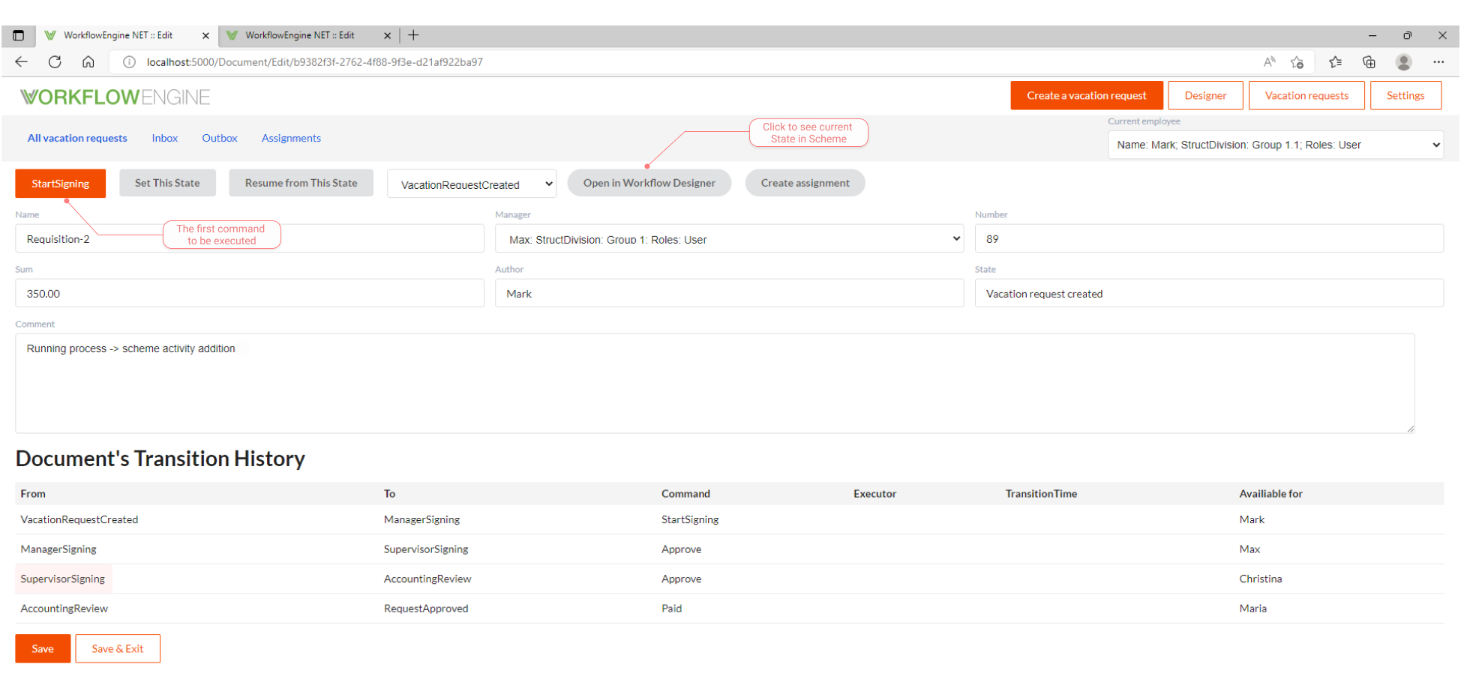This screenshot has width=1461, height=682.
Task: Click into the Comment text area
Action: (715, 383)
